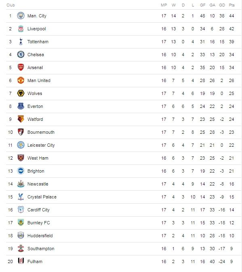Click the Club column header

click(11, 5)
